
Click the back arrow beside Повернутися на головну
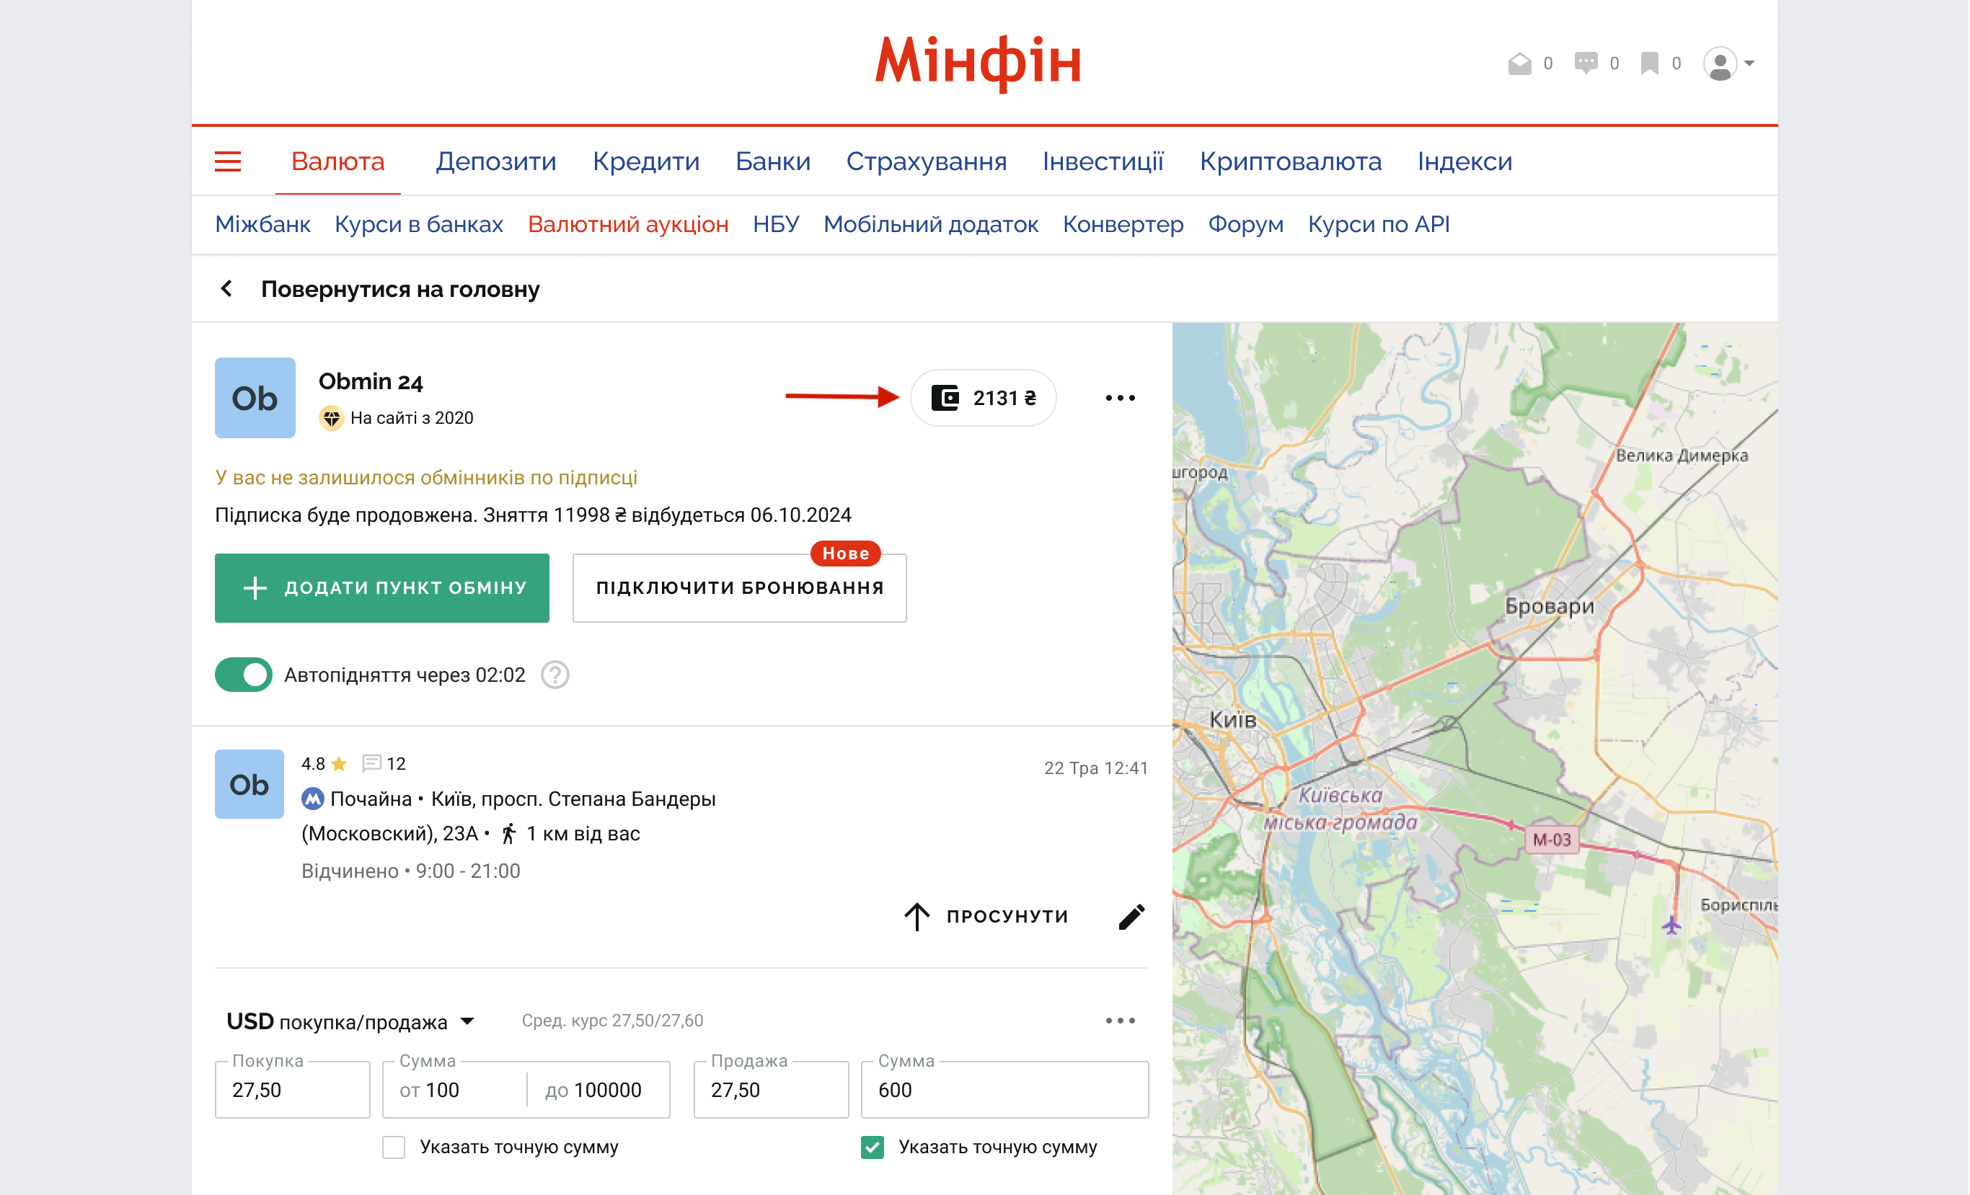click(x=227, y=288)
